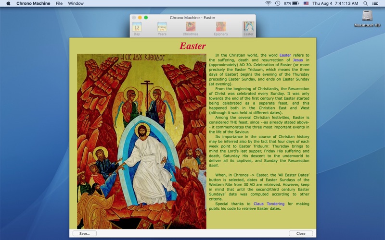Open the Time Machine menu bar icon
385x240 pixels.
tap(278, 3)
